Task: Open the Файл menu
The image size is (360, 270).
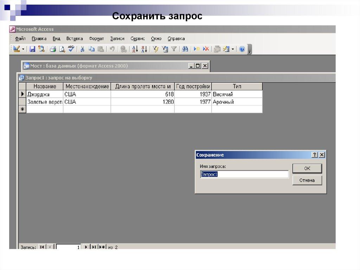Action: coord(20,39)
